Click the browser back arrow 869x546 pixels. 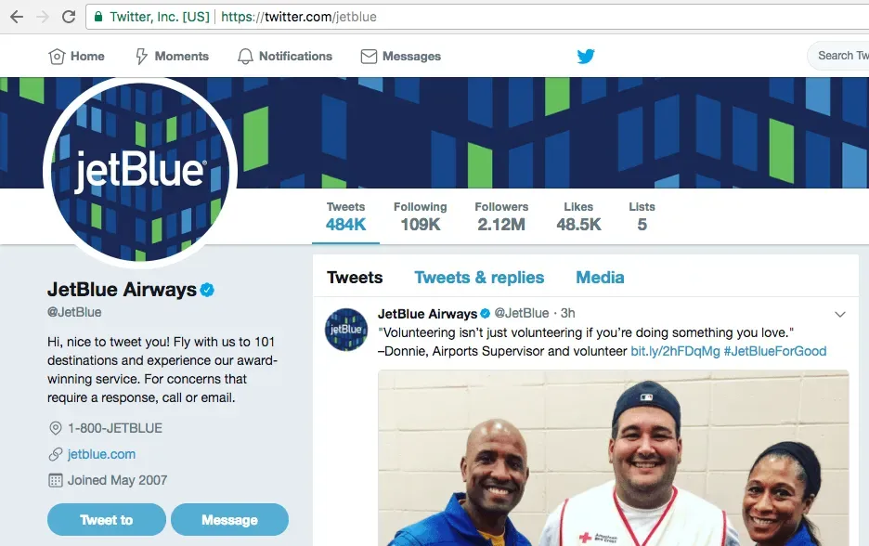(17, 17)
